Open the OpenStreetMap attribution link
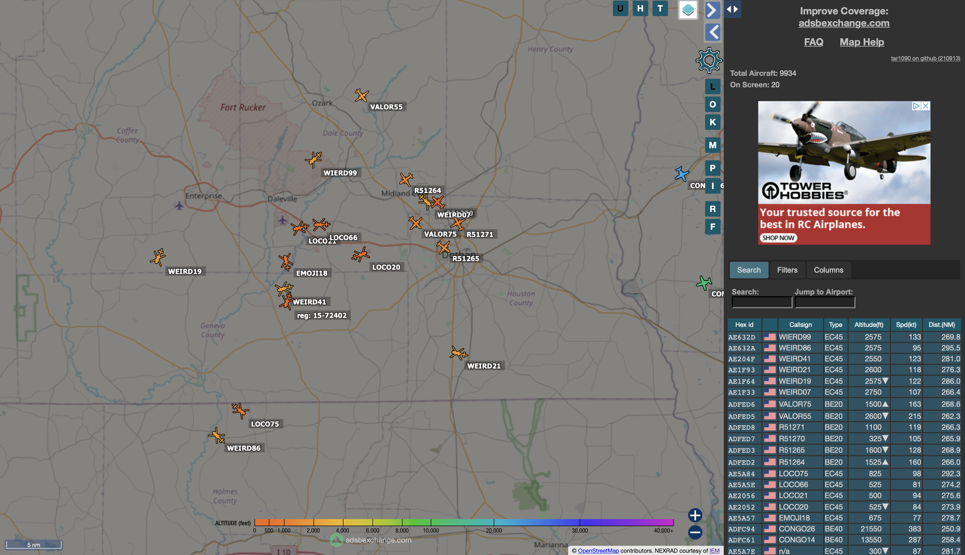Screen dimensions: 965x555 598,551
